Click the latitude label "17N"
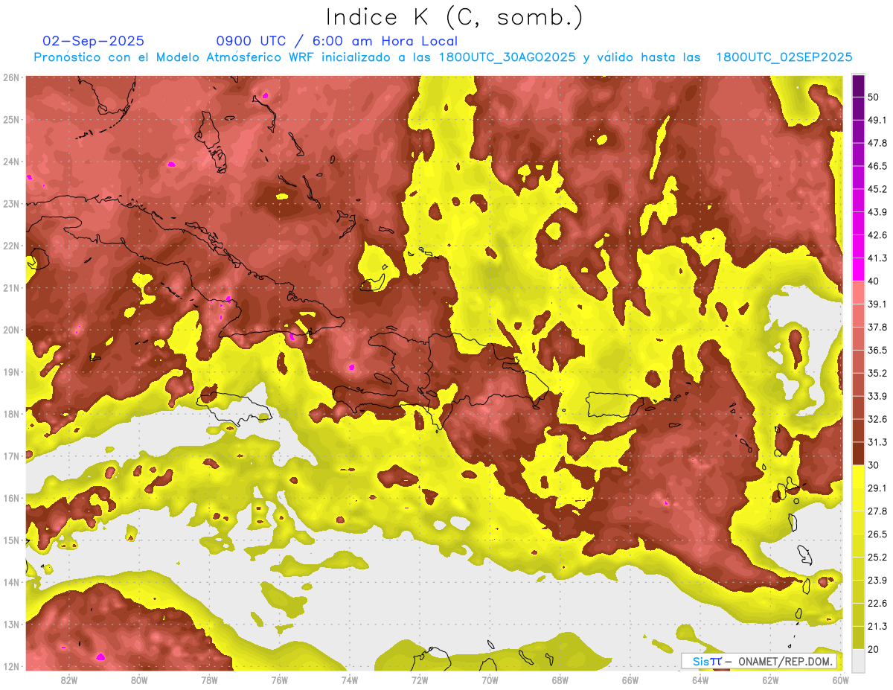893x690 pixels. click(11, 456)
